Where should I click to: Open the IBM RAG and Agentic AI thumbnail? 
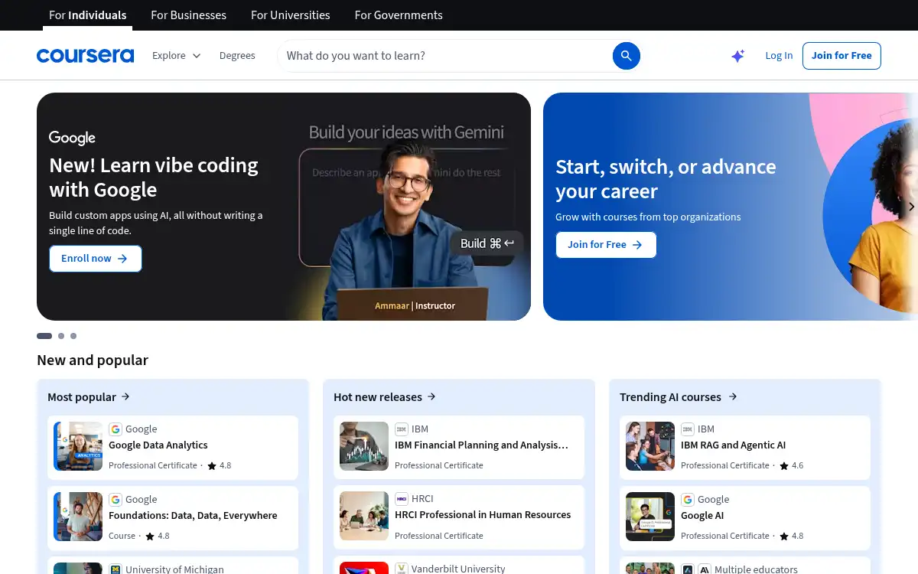(650, 446)
